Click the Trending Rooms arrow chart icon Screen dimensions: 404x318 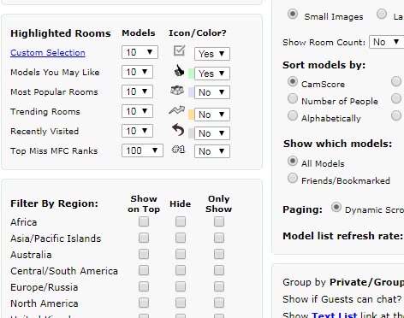(176, 109)
